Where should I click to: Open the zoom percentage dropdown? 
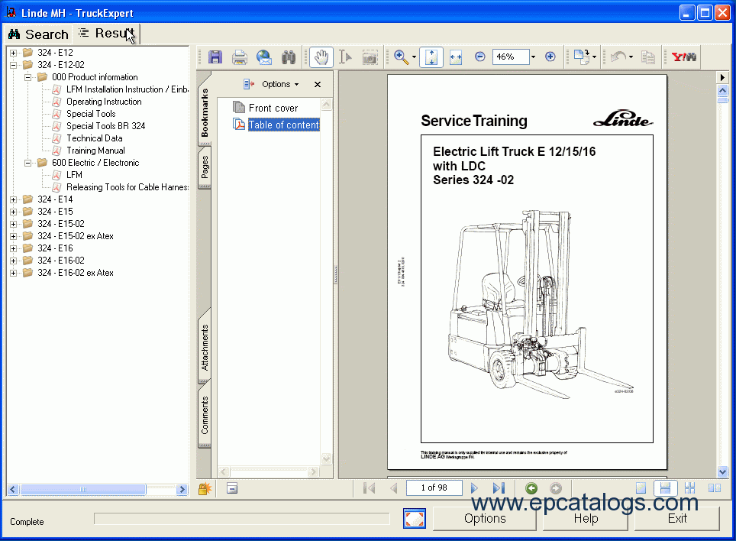[x=533, y=57]
